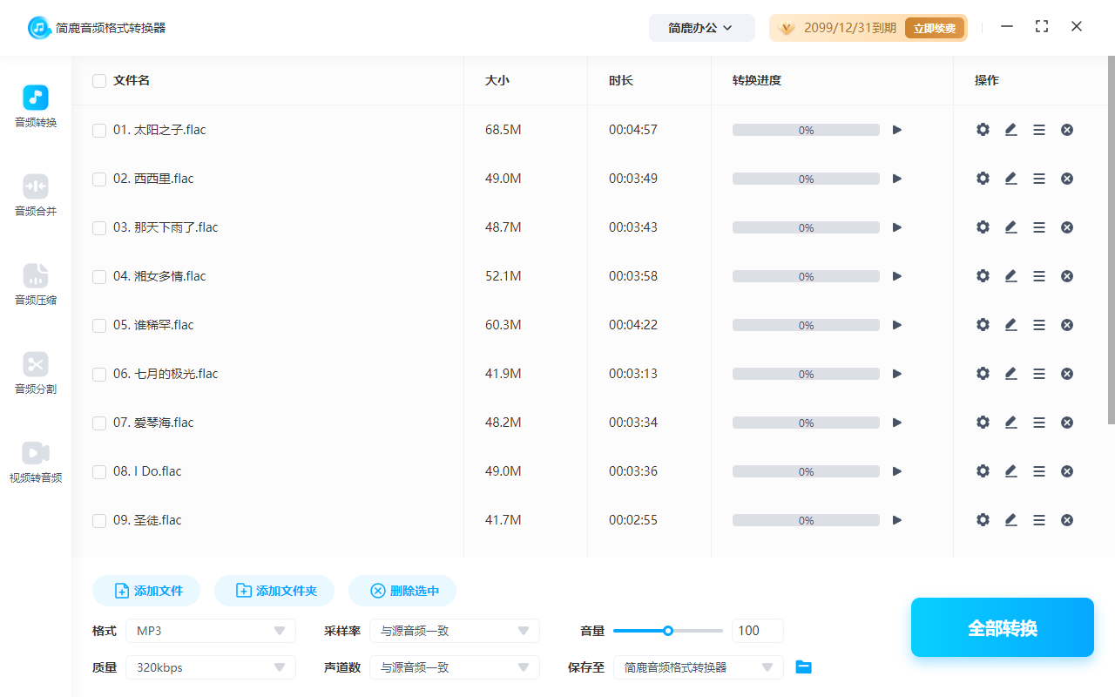Switch to the 视频转音频 tab
The image size is (1115, 697).
tap(35, 461)
